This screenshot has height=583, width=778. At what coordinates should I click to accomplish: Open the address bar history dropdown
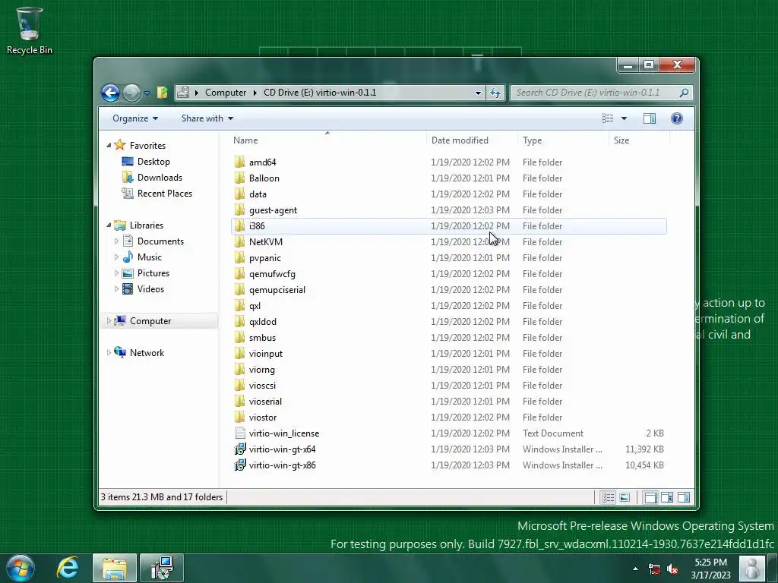point(478,93)
